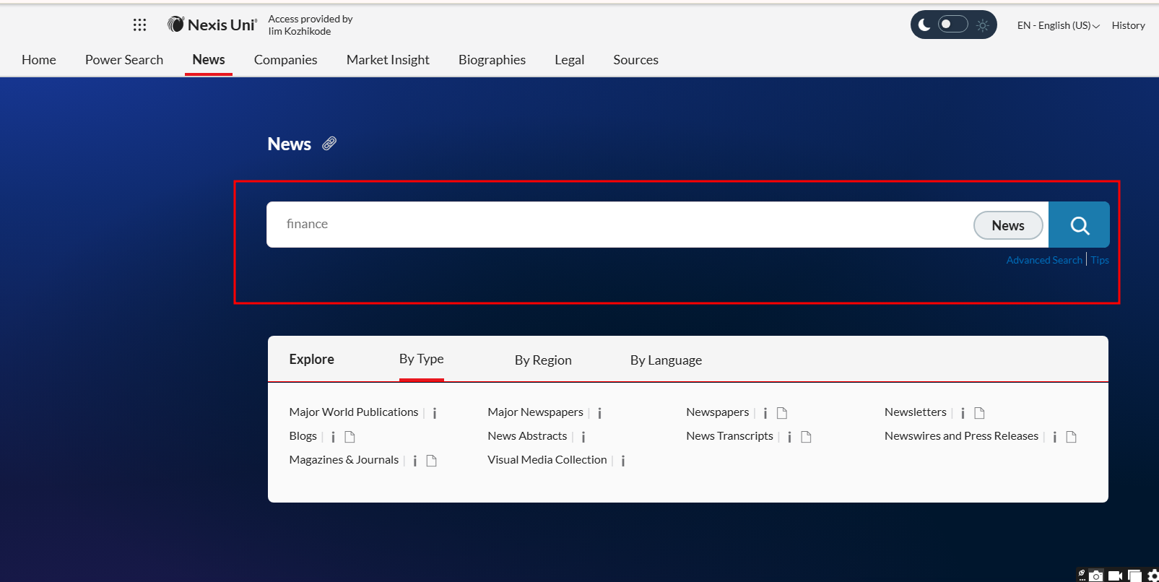Open the Tips link

coord(1100,260)
